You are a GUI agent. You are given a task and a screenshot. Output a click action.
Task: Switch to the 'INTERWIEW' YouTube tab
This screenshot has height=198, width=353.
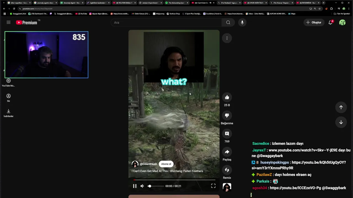(x=307, y=3)
